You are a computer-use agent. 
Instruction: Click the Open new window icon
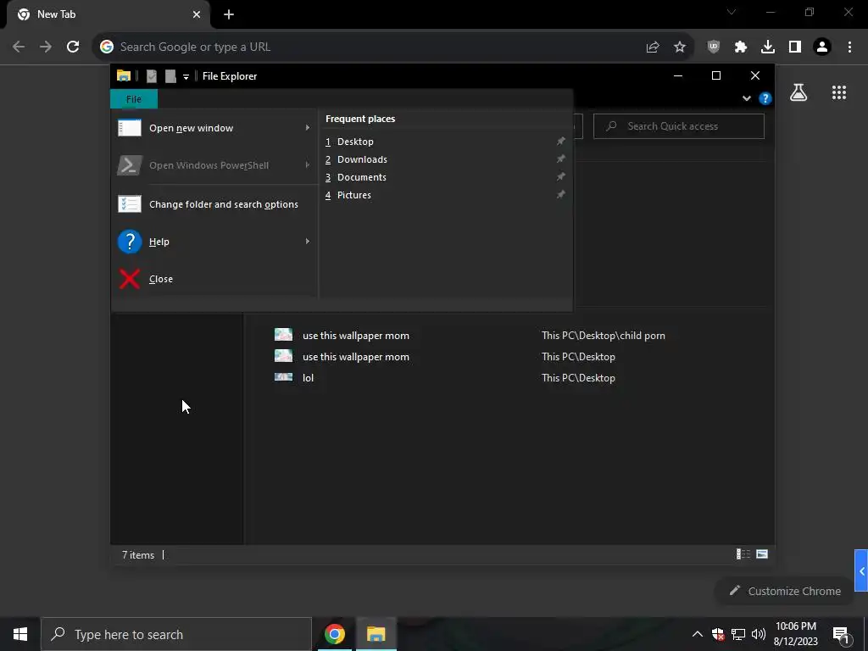tap(130, 128)
